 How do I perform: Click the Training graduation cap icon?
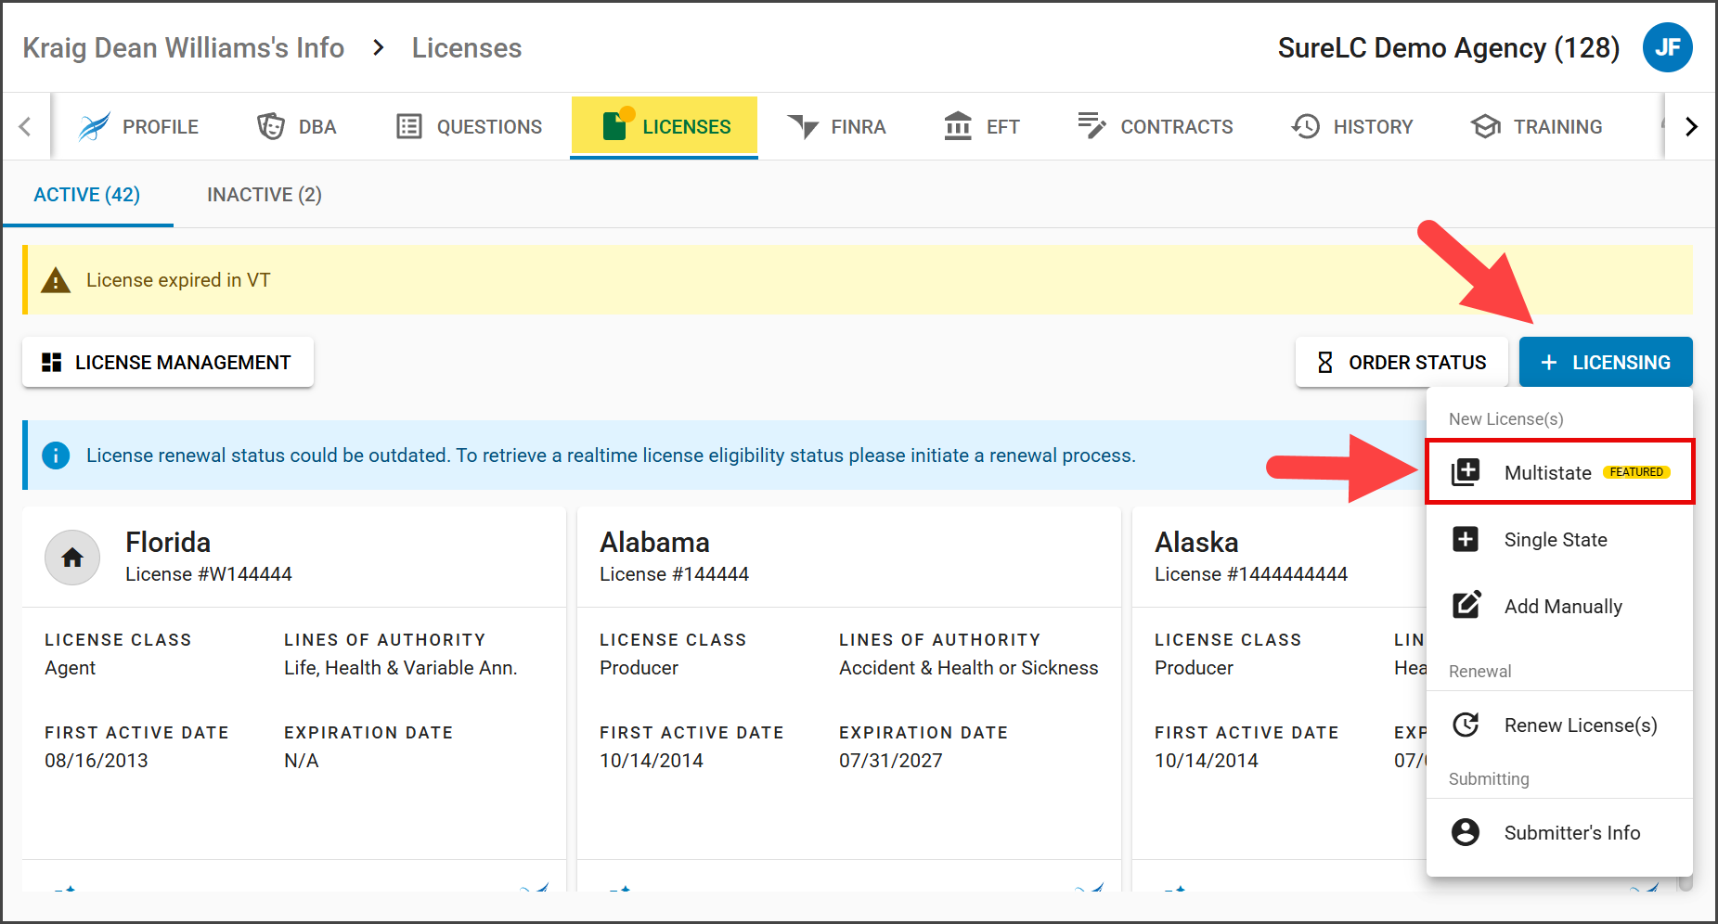point(1485,126)
